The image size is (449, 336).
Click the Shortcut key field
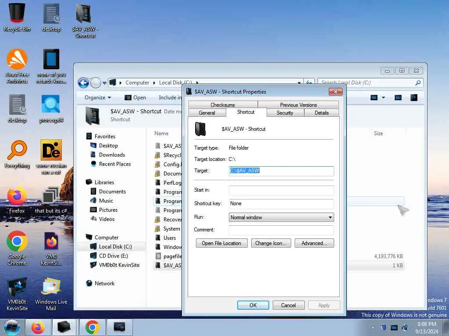tap(281, 204)
